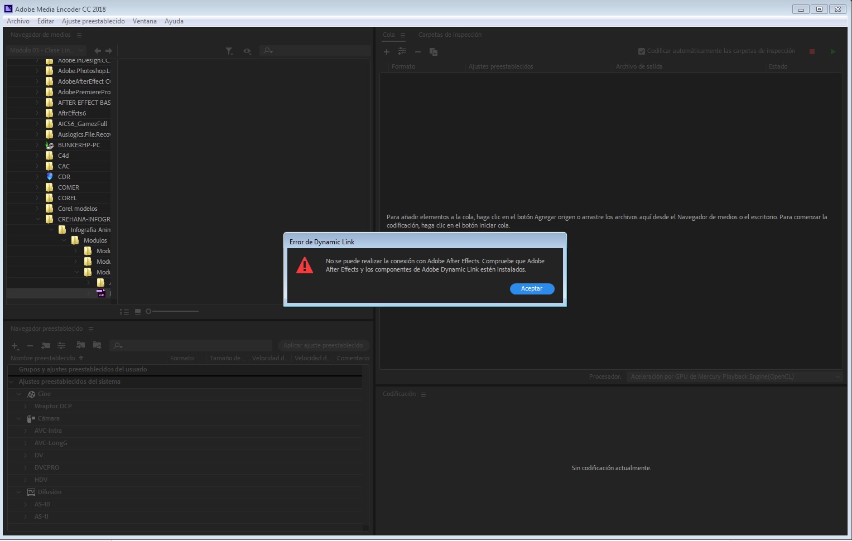Open the Archivo menu
The image size is (852, 541).
click(x=18, y=21)
